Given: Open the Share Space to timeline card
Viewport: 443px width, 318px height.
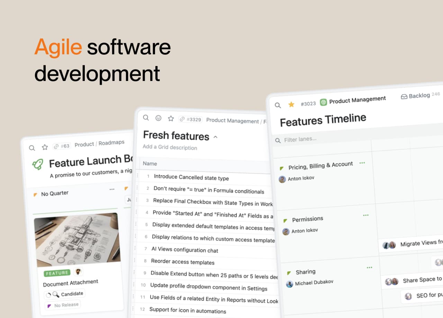Looking at the screenshot, I should coord(412,280).
